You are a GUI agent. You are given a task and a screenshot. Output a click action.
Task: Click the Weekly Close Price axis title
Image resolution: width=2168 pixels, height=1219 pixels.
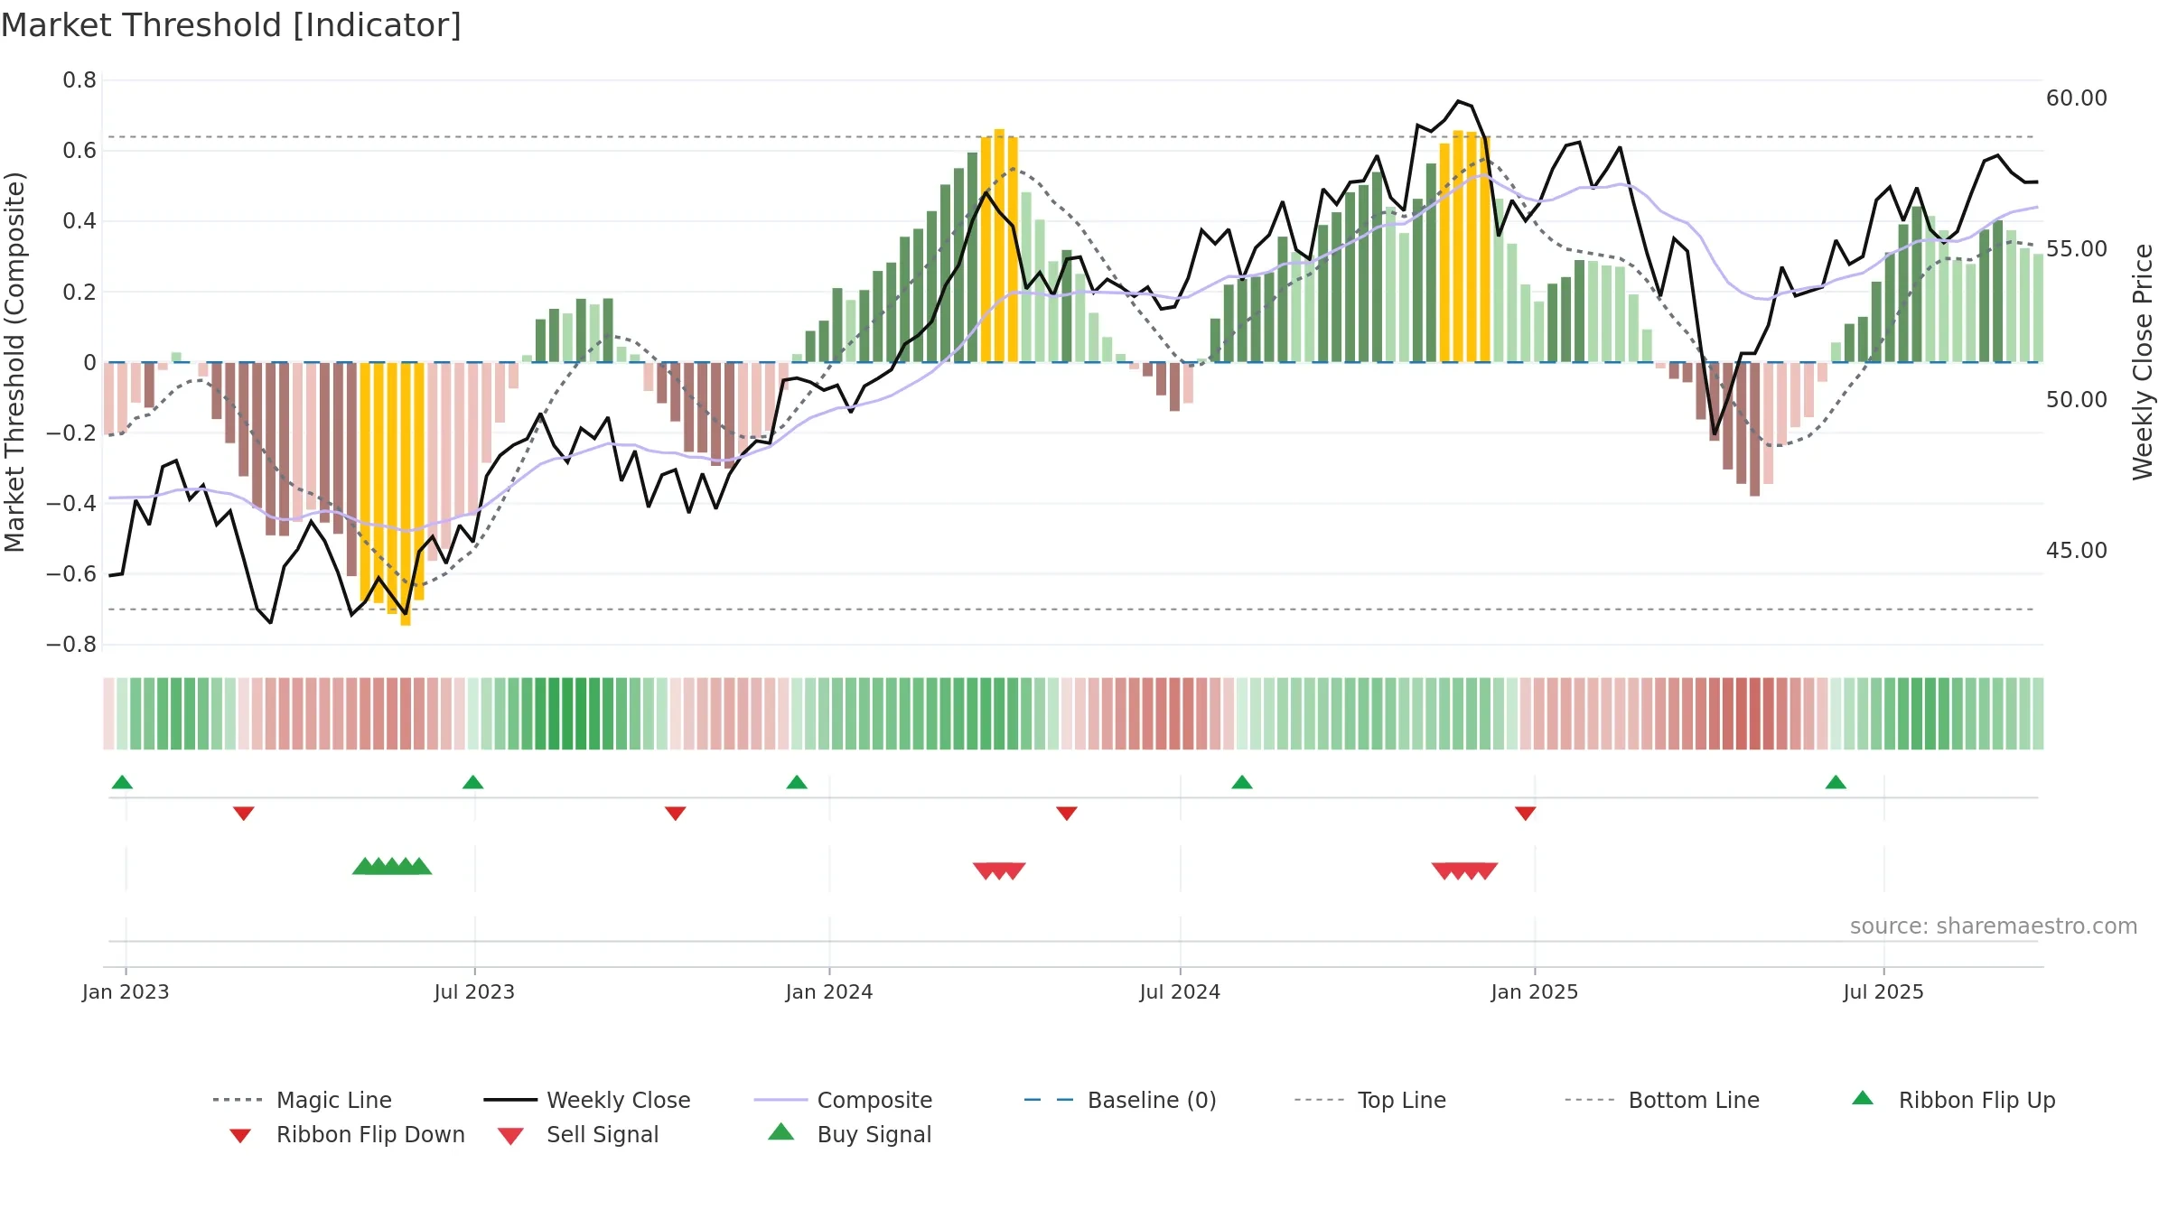pos(2143,362)
